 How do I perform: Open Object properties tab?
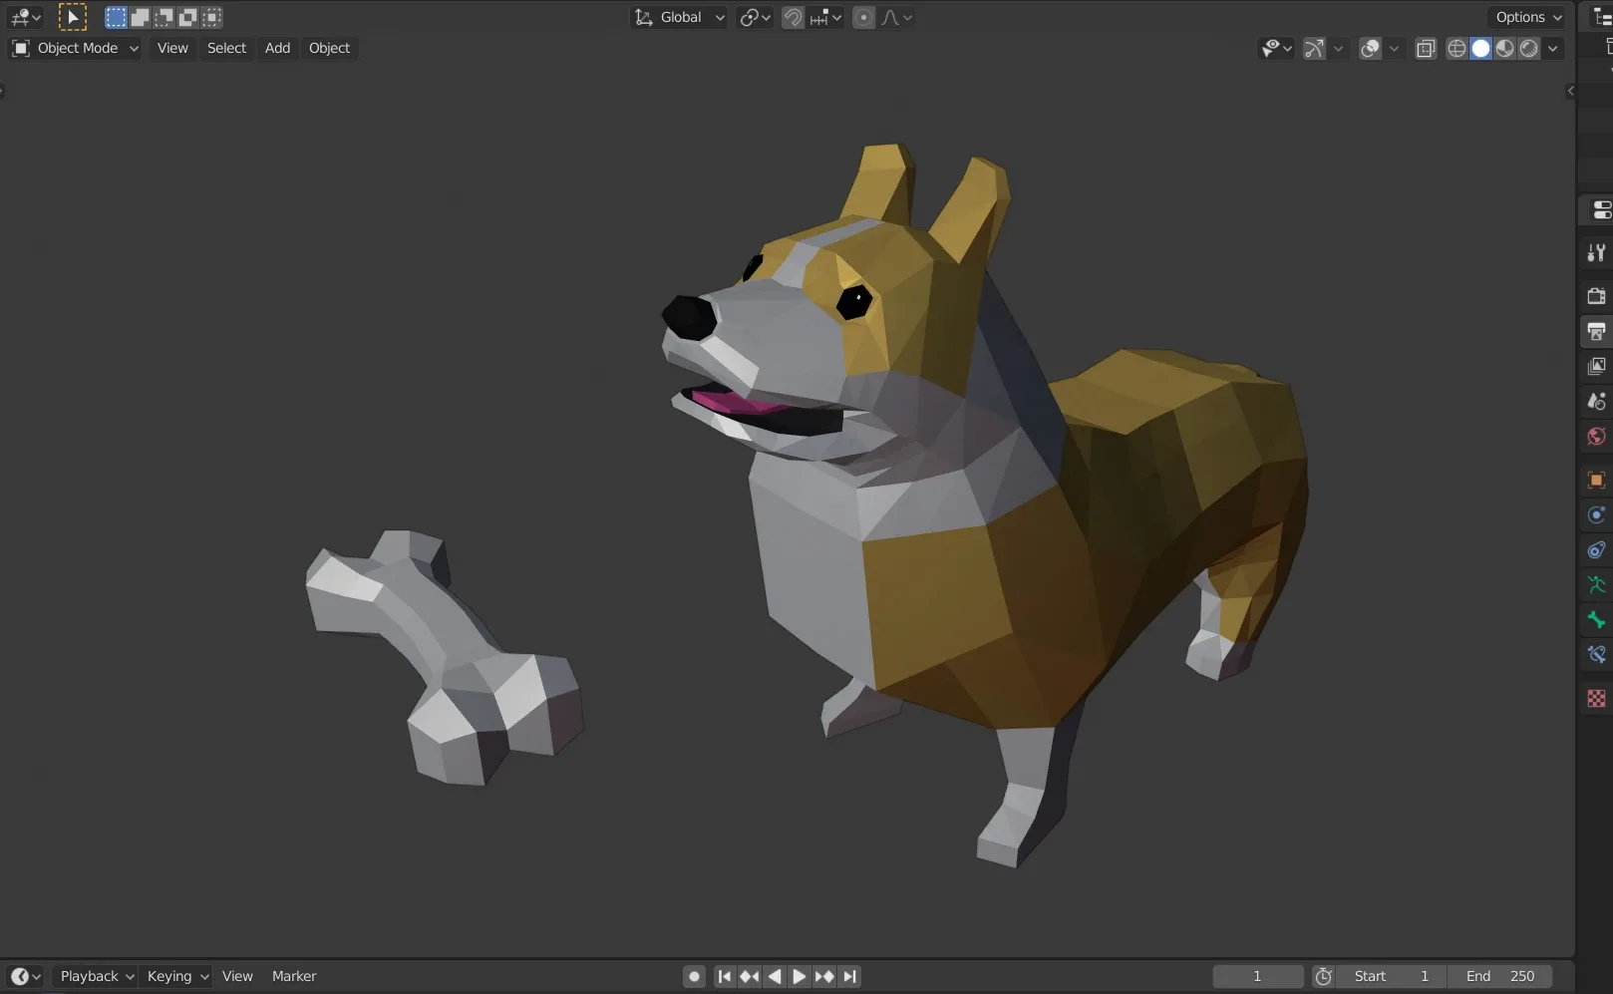pyautogui.click(x=1596, y=480)
